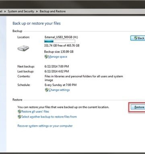
Task: Click the 331.74 GB free of 465.76 GB text
Action: pyautogui.click(x=62, y=45)
